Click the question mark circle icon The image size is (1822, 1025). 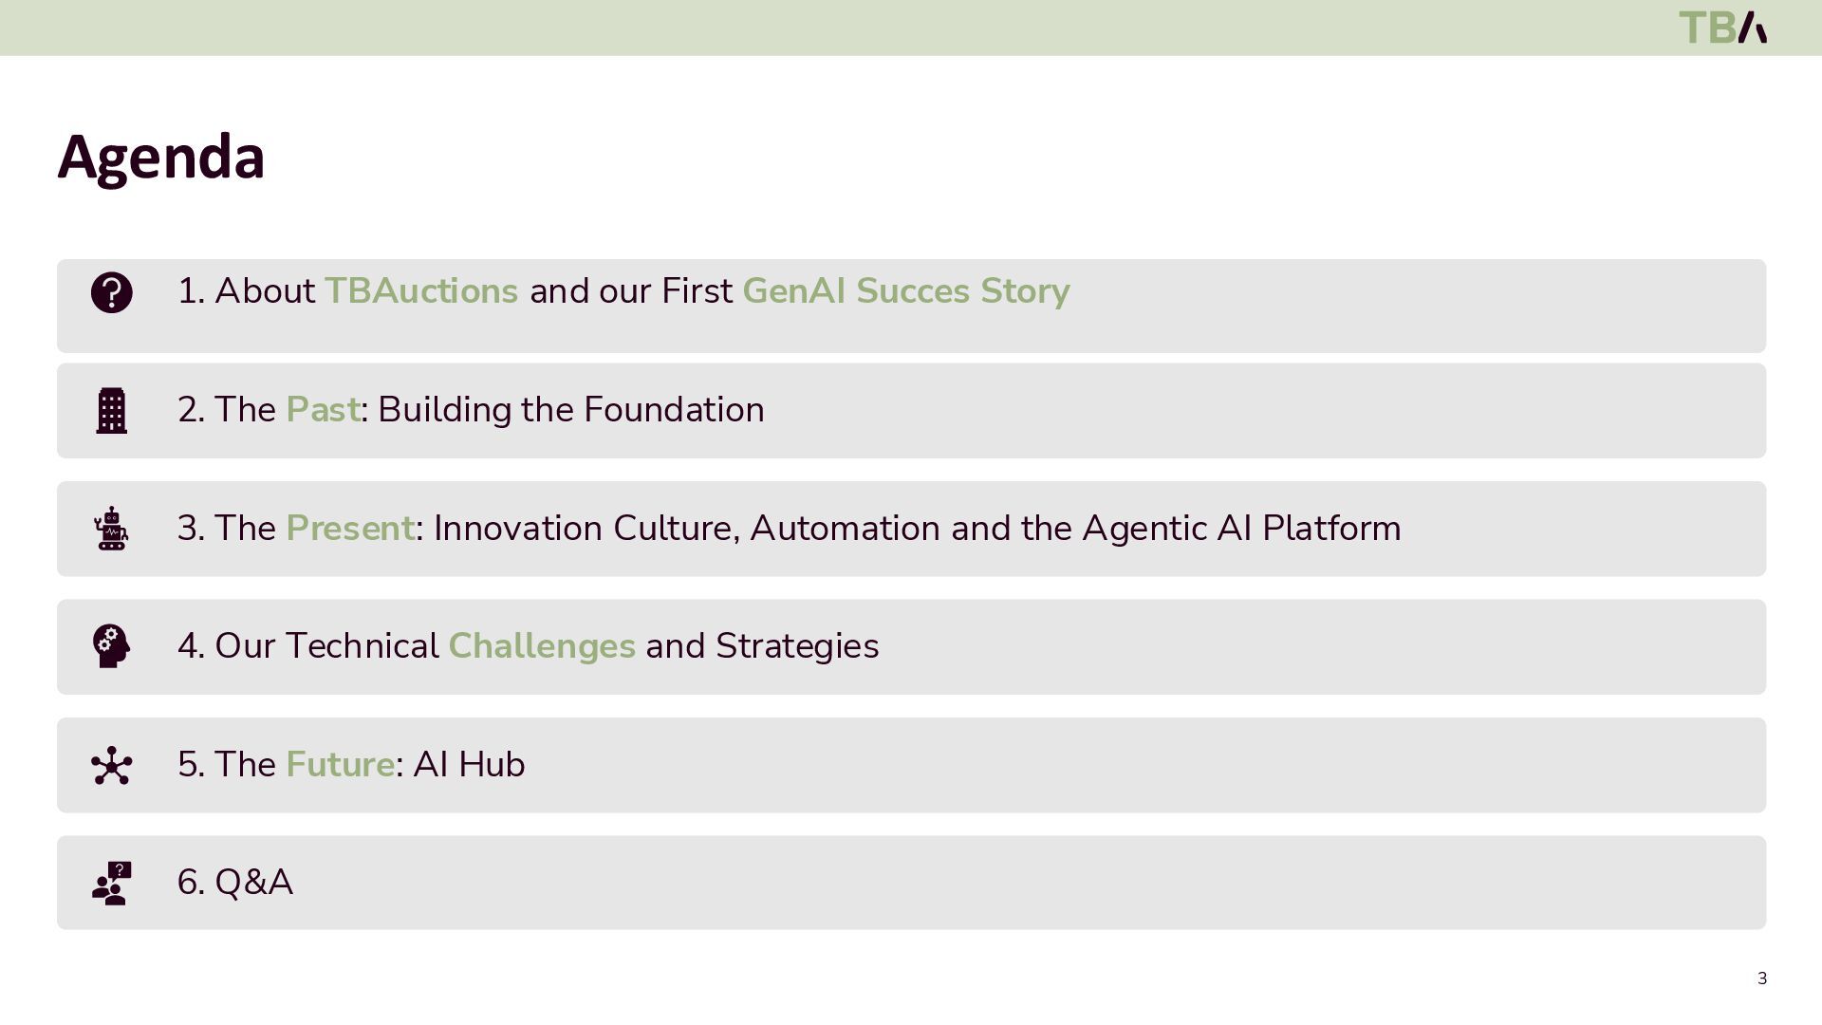coord(111,292)
